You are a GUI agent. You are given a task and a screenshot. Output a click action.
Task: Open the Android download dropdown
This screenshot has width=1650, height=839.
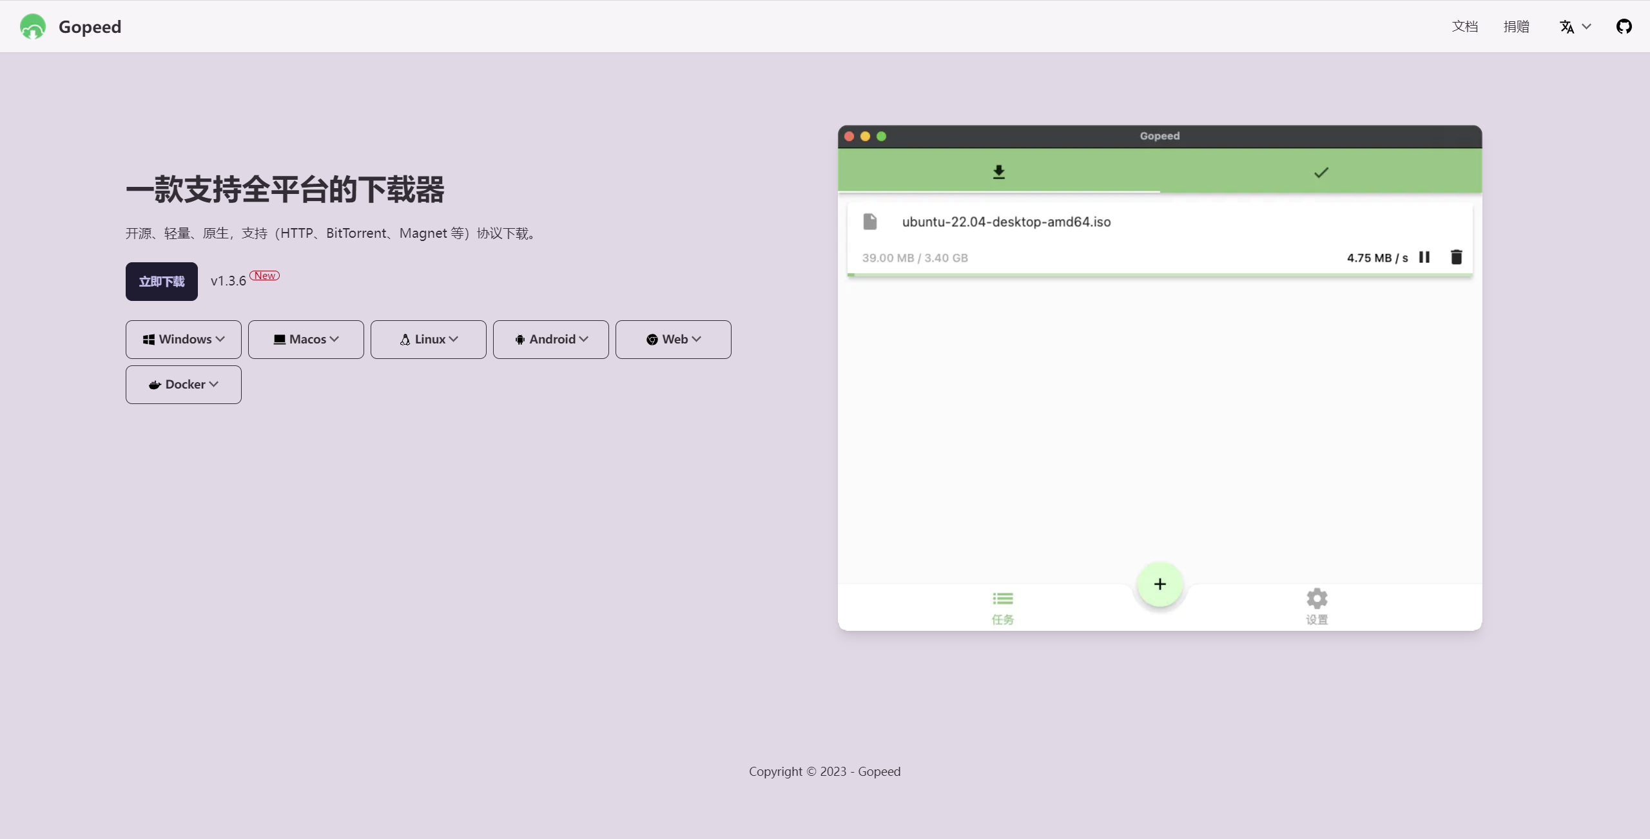[551, 340]
